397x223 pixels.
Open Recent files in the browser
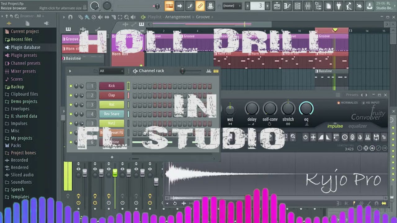[x=18, y=39]
